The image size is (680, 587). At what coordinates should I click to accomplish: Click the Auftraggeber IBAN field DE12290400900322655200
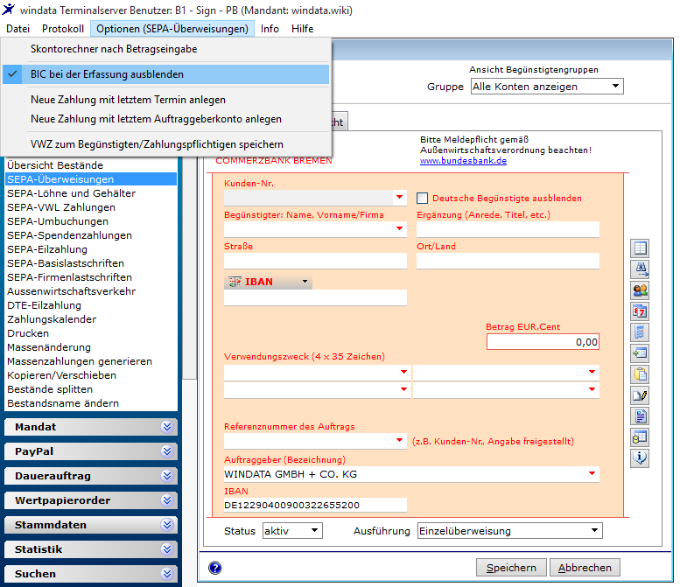pos(315,505)
